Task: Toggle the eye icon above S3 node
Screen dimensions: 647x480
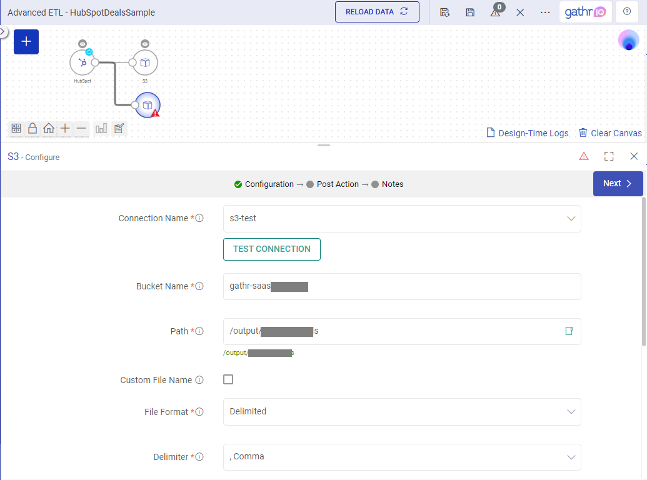Action: coord(145,43)
